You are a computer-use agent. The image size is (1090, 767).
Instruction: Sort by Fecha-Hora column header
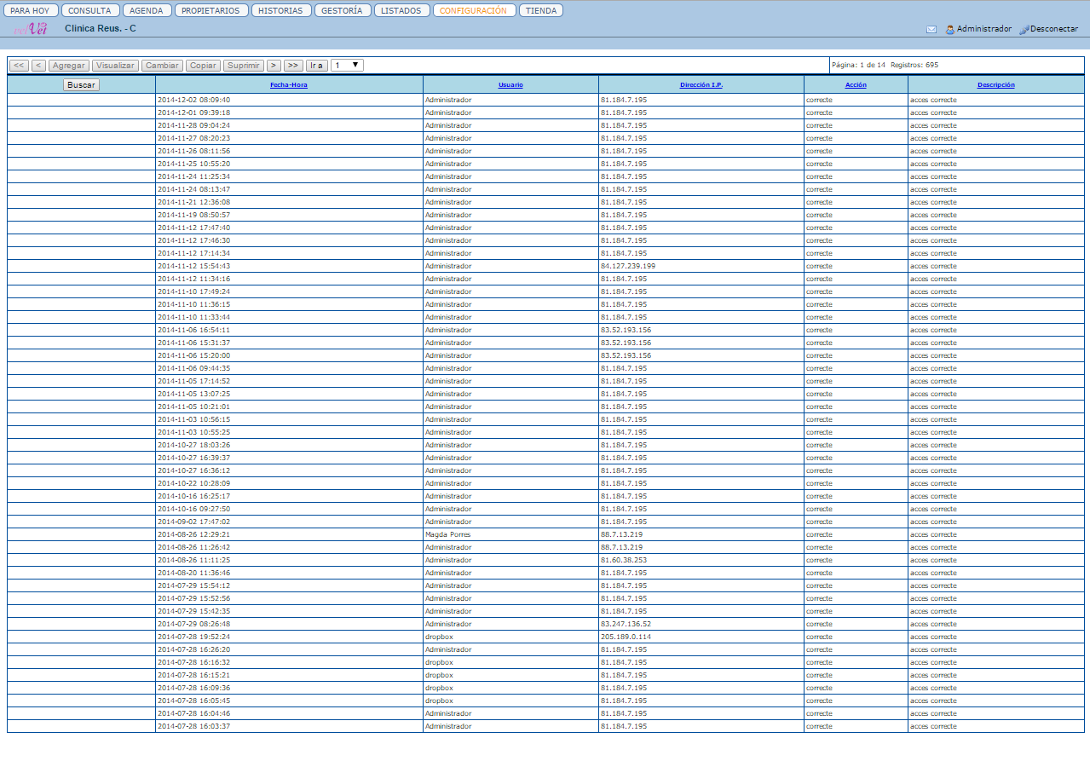[x=289, y=85]
